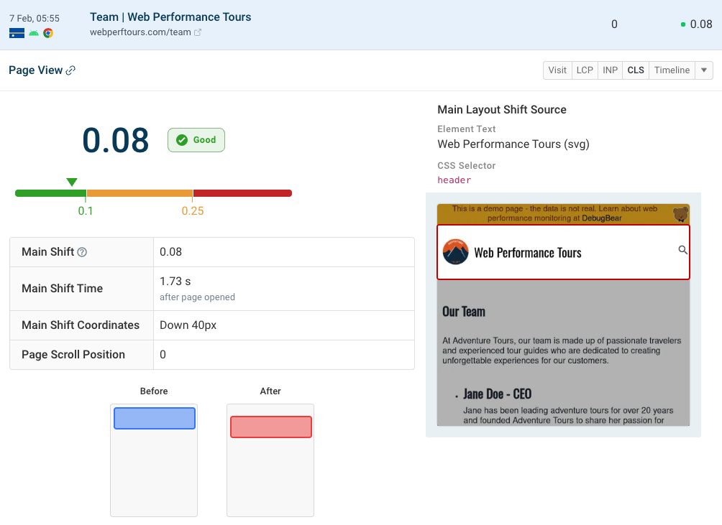Select the INP tab

pos(610,70)
